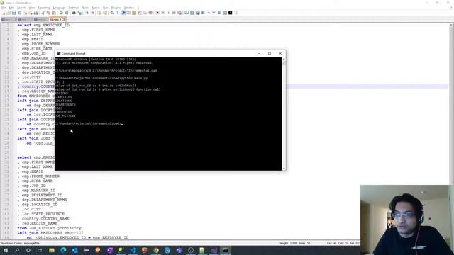Undo the last edit via toolbar
The image size is (454, 255).
click(x=61, y=13)
